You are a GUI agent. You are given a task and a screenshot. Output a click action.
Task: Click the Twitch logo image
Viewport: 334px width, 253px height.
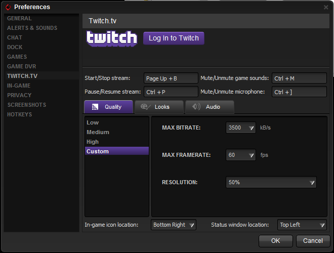[112, 38]
